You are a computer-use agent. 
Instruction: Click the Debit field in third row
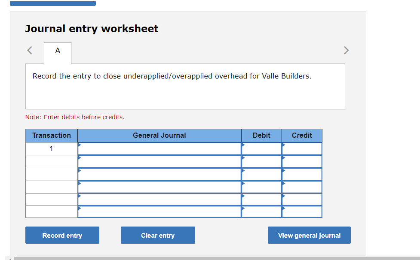coord(261,175)
